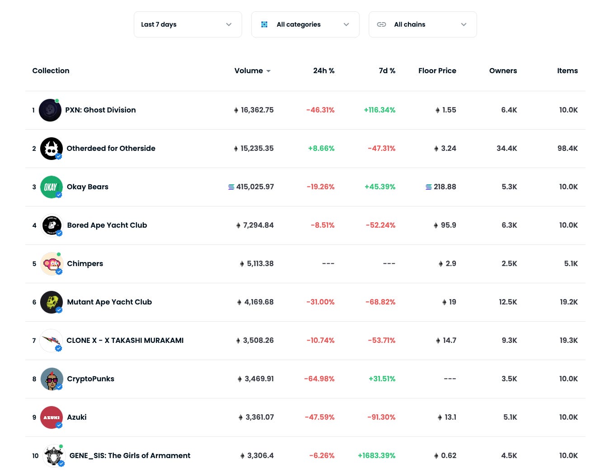Click the +8.66% 24h change
The height and width of the screenshot is (473, 614).
(x=321, y=148)
